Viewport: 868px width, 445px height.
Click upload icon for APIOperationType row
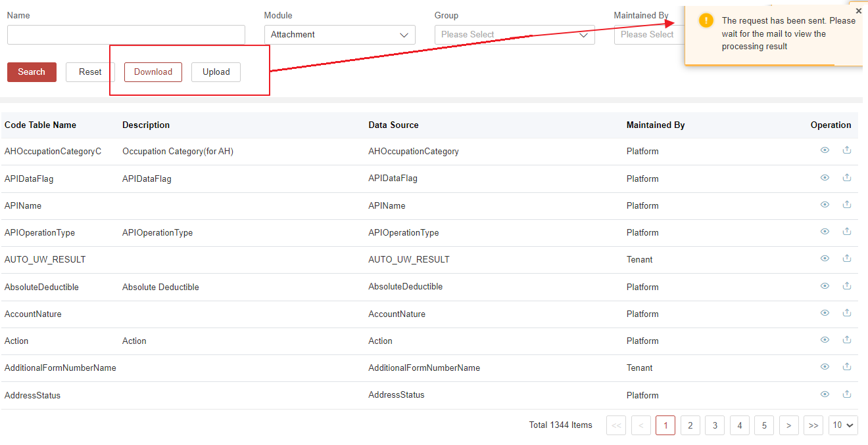coord(847,232)
